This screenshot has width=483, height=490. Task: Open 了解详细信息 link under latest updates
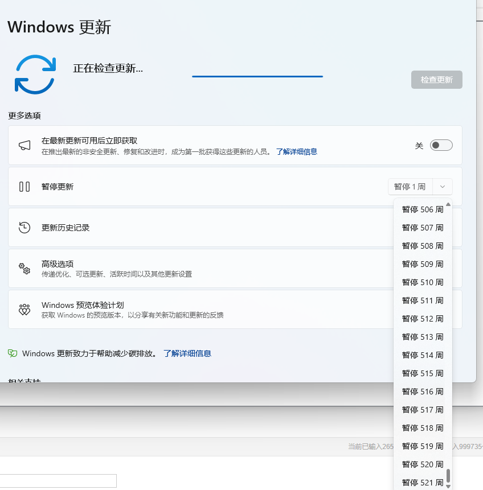point(296,152)
